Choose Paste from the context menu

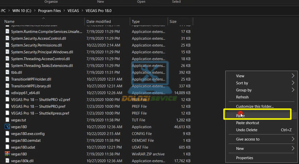pyautogui.click(x=241, y=116)
